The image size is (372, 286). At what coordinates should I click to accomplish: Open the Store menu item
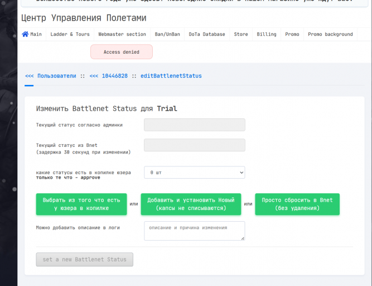tap(241, 34)
